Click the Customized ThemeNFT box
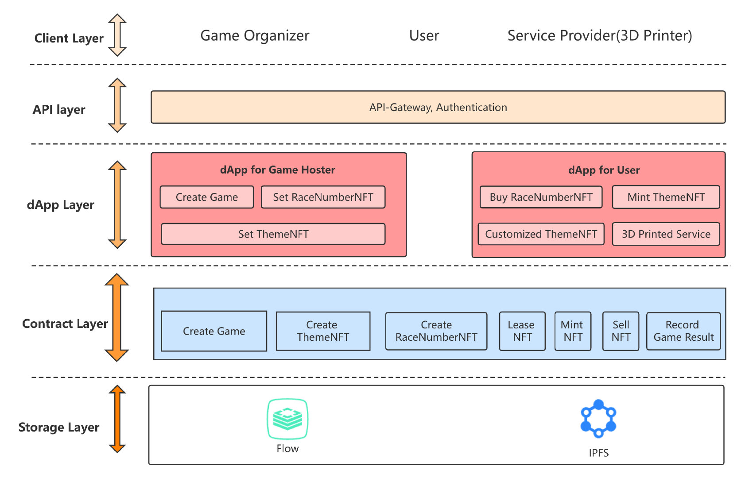The height and width of the screenshot is (478, 745). pos(541,234)
